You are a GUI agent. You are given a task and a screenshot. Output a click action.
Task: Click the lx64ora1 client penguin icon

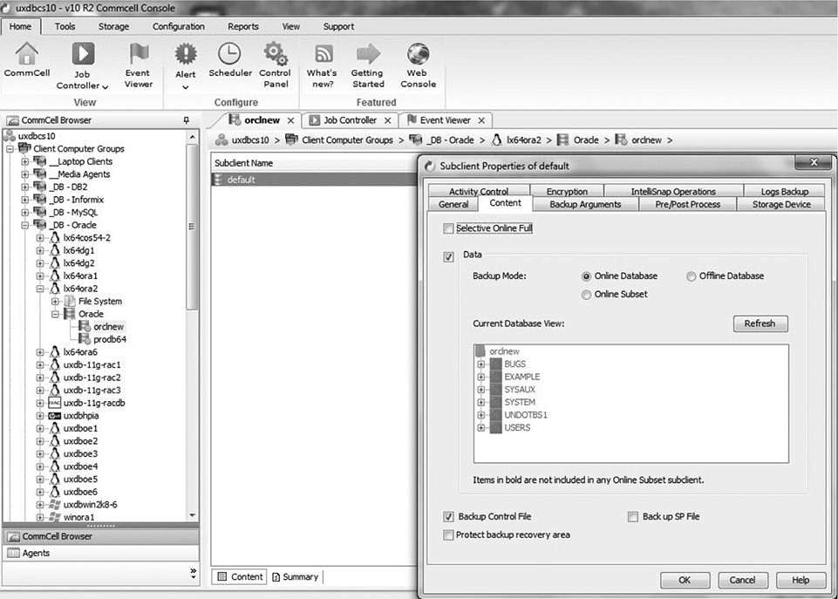tap(55, 276)
